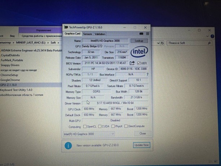
Task: Click the Bus Interface question mark
Action: (147, 74)
